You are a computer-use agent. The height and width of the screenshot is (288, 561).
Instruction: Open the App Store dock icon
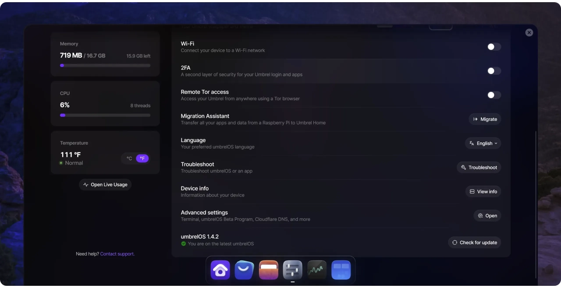244,270
